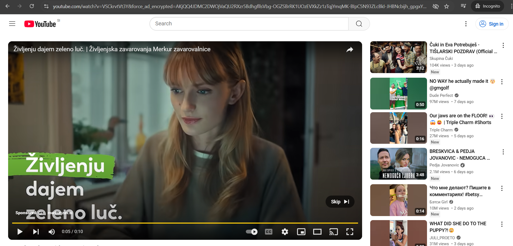Share the video using arrow icon

(x=350, y=50)
